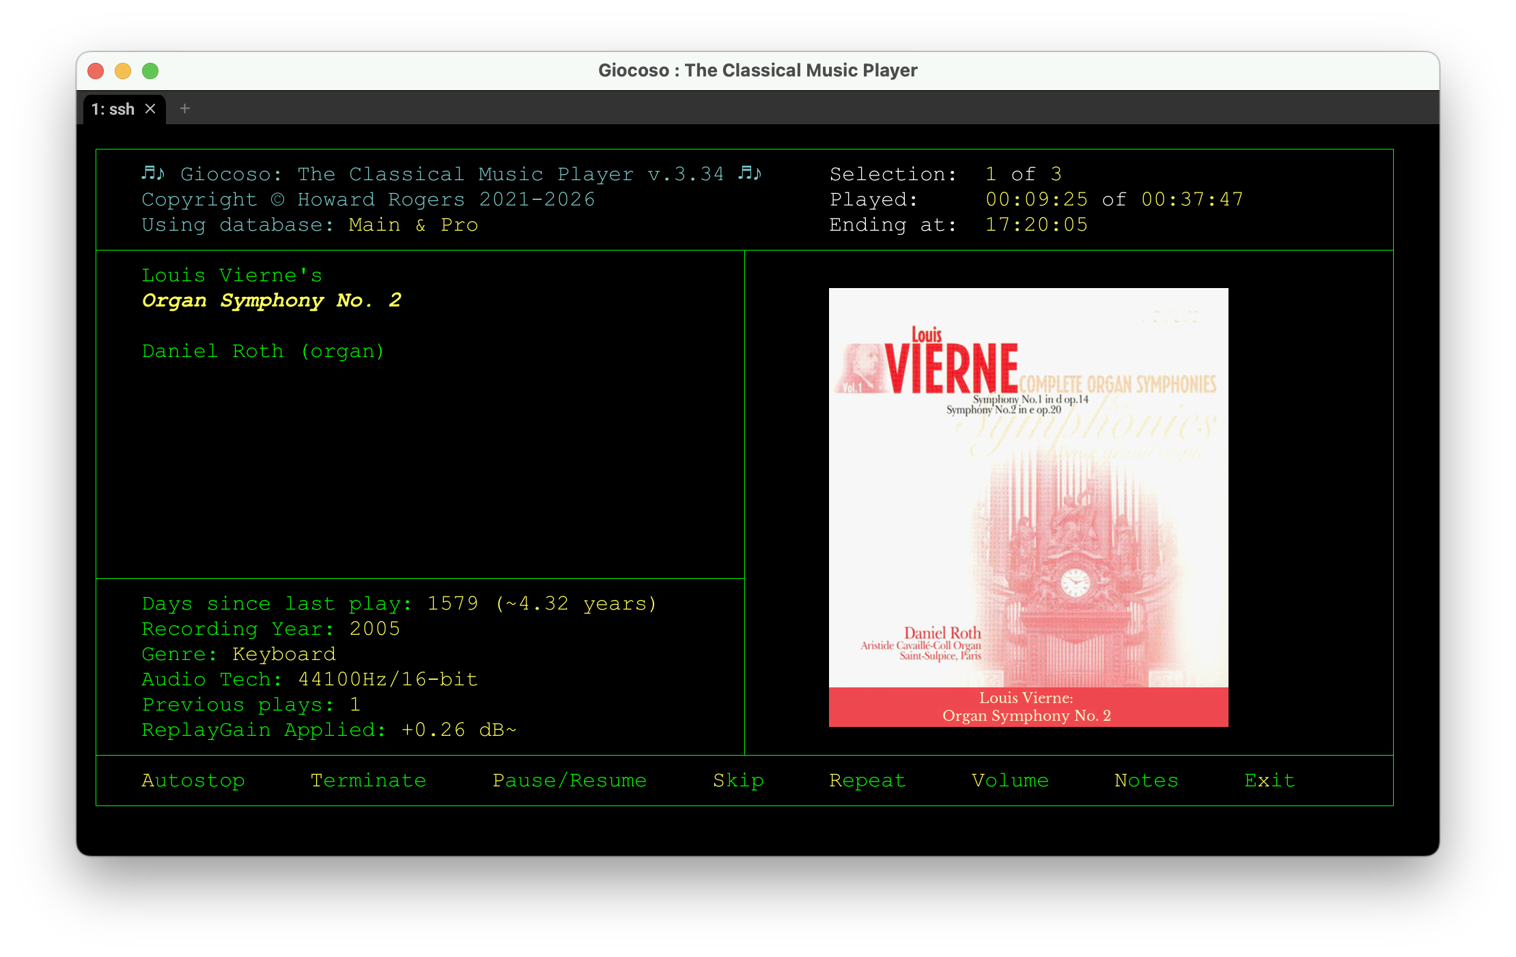Pause the playing Organ Symphony
Image resolution: width=1516 pixels, height=957 pixels.
click(x=570, y=780)
